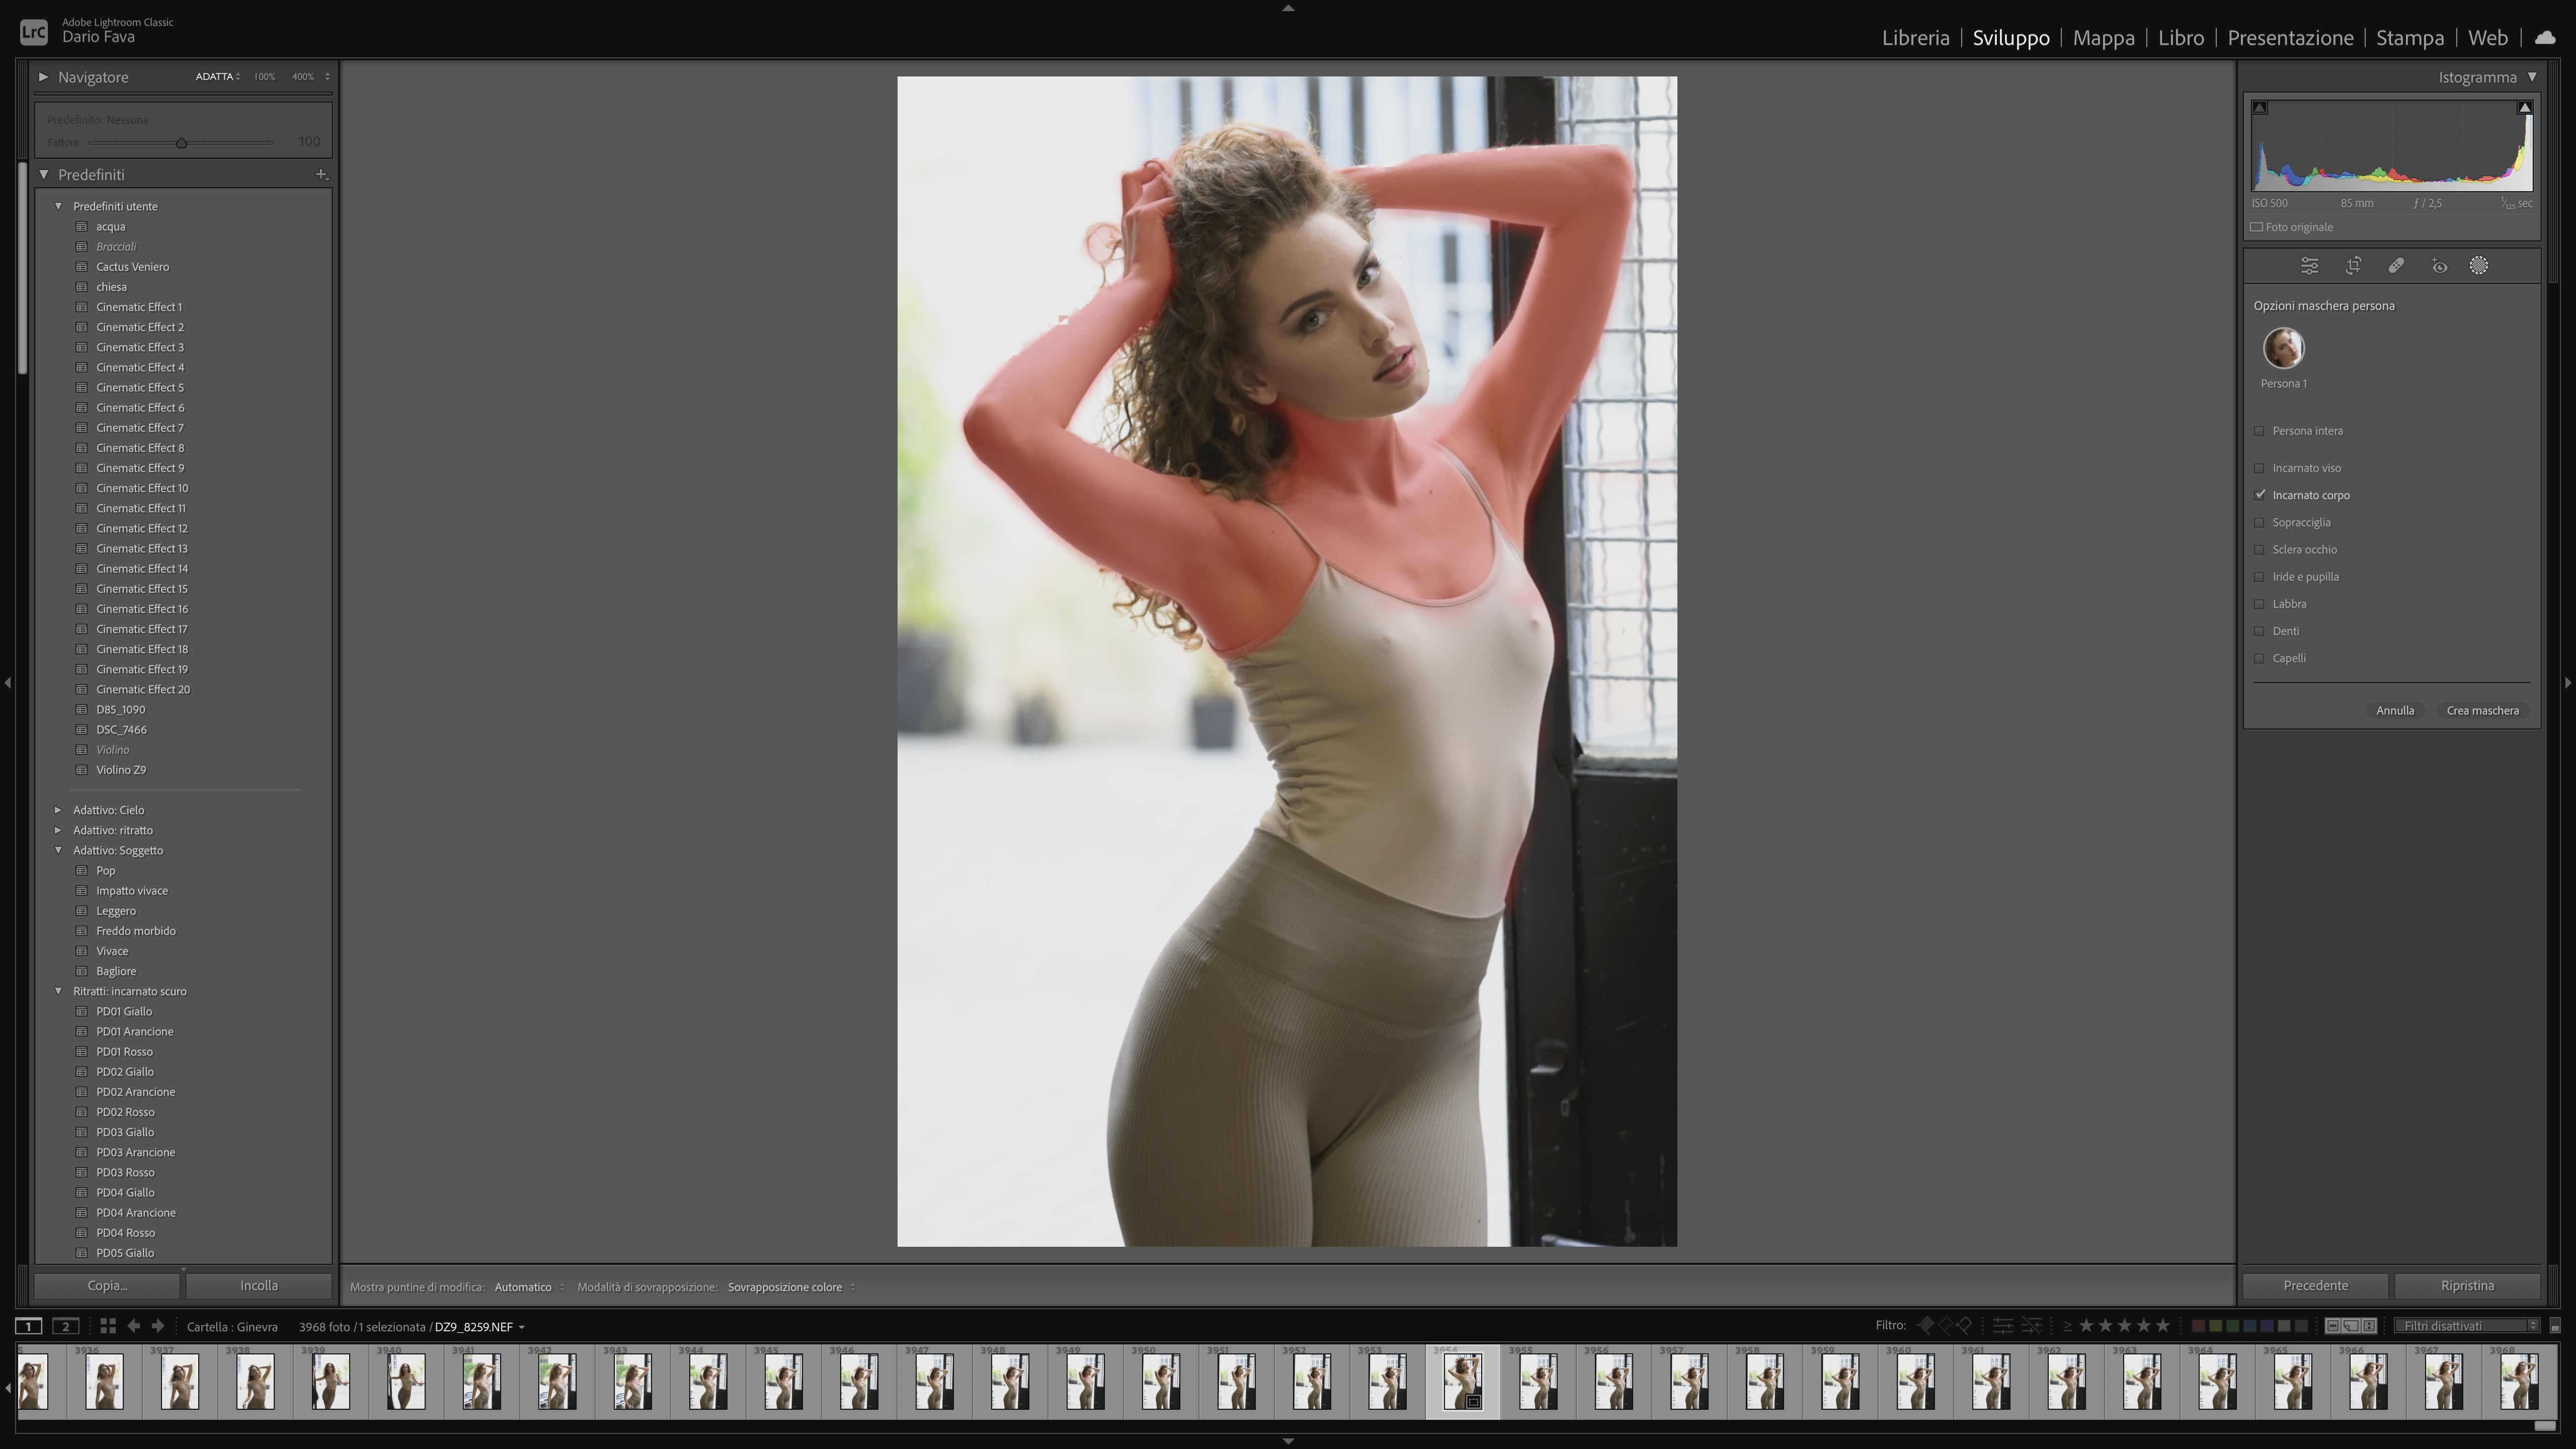
Task: Check the Sopracciglia checkbox
Action: coord(2259,522)
